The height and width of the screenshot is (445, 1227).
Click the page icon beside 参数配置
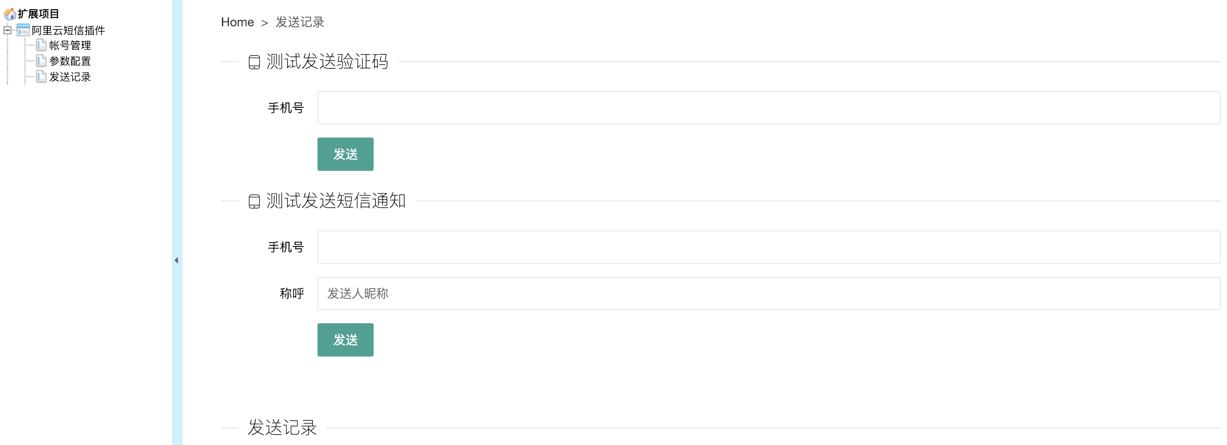click(x=41, y=61)
